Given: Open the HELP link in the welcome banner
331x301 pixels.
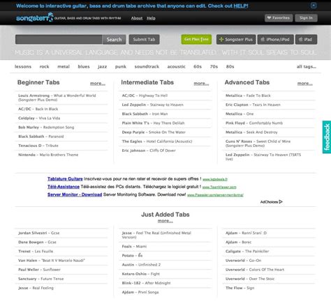Looking at the screenshot, I should click(240, 6).
